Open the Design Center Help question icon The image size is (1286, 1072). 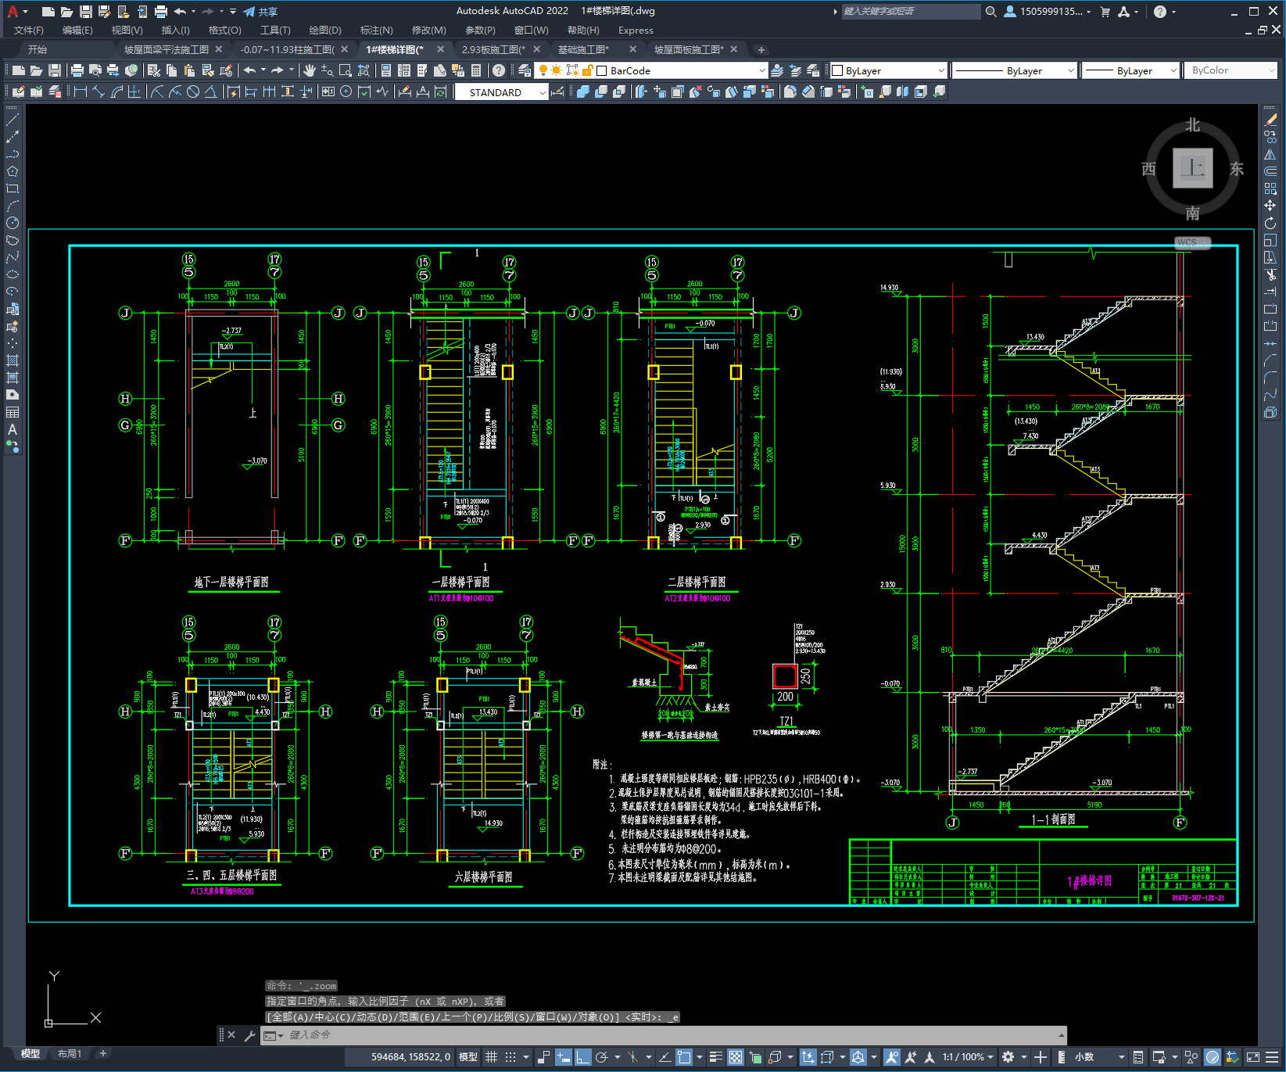tap(499, 70)
